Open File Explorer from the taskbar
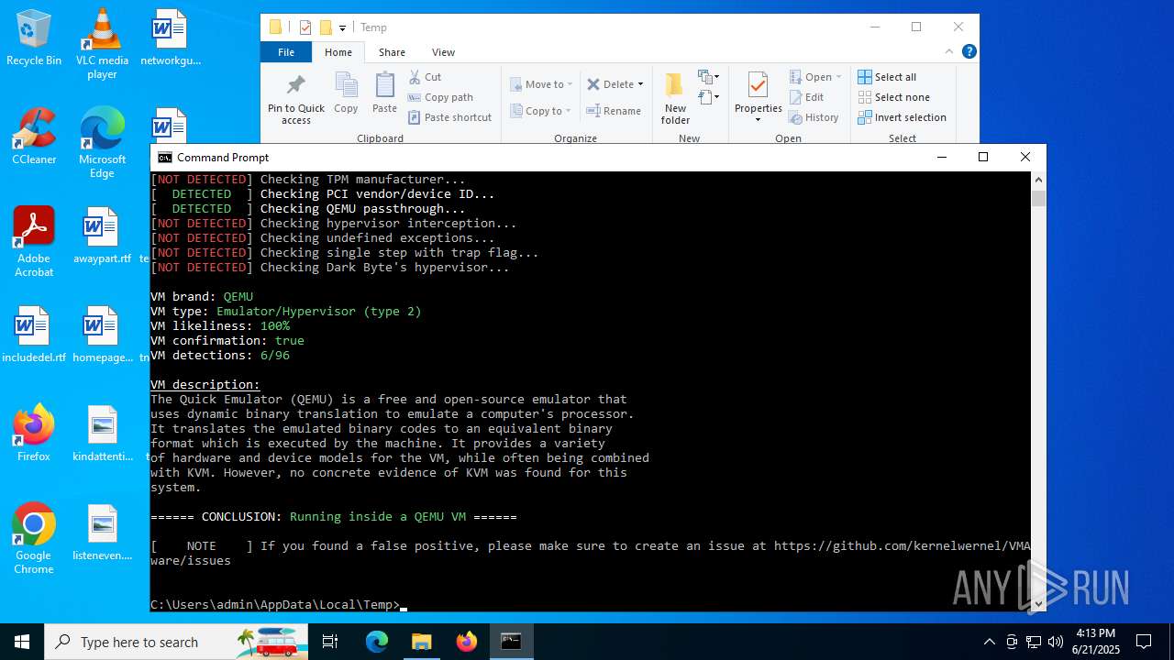Image resolution: width=1174 pixels, height=660 pixels. 421,642
